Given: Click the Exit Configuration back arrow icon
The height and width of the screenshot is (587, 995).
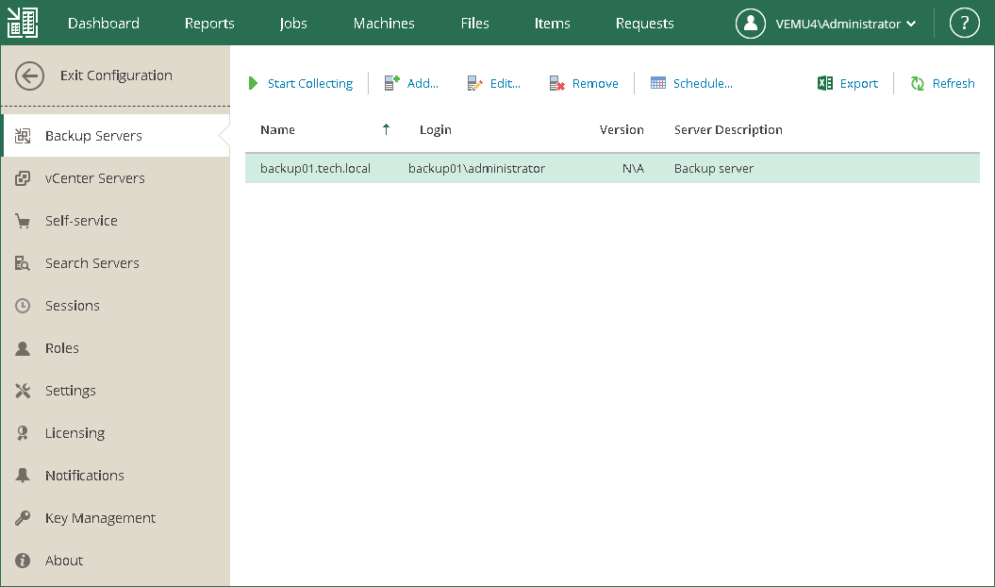Looking at the screenshot, I should pos(29,75).
